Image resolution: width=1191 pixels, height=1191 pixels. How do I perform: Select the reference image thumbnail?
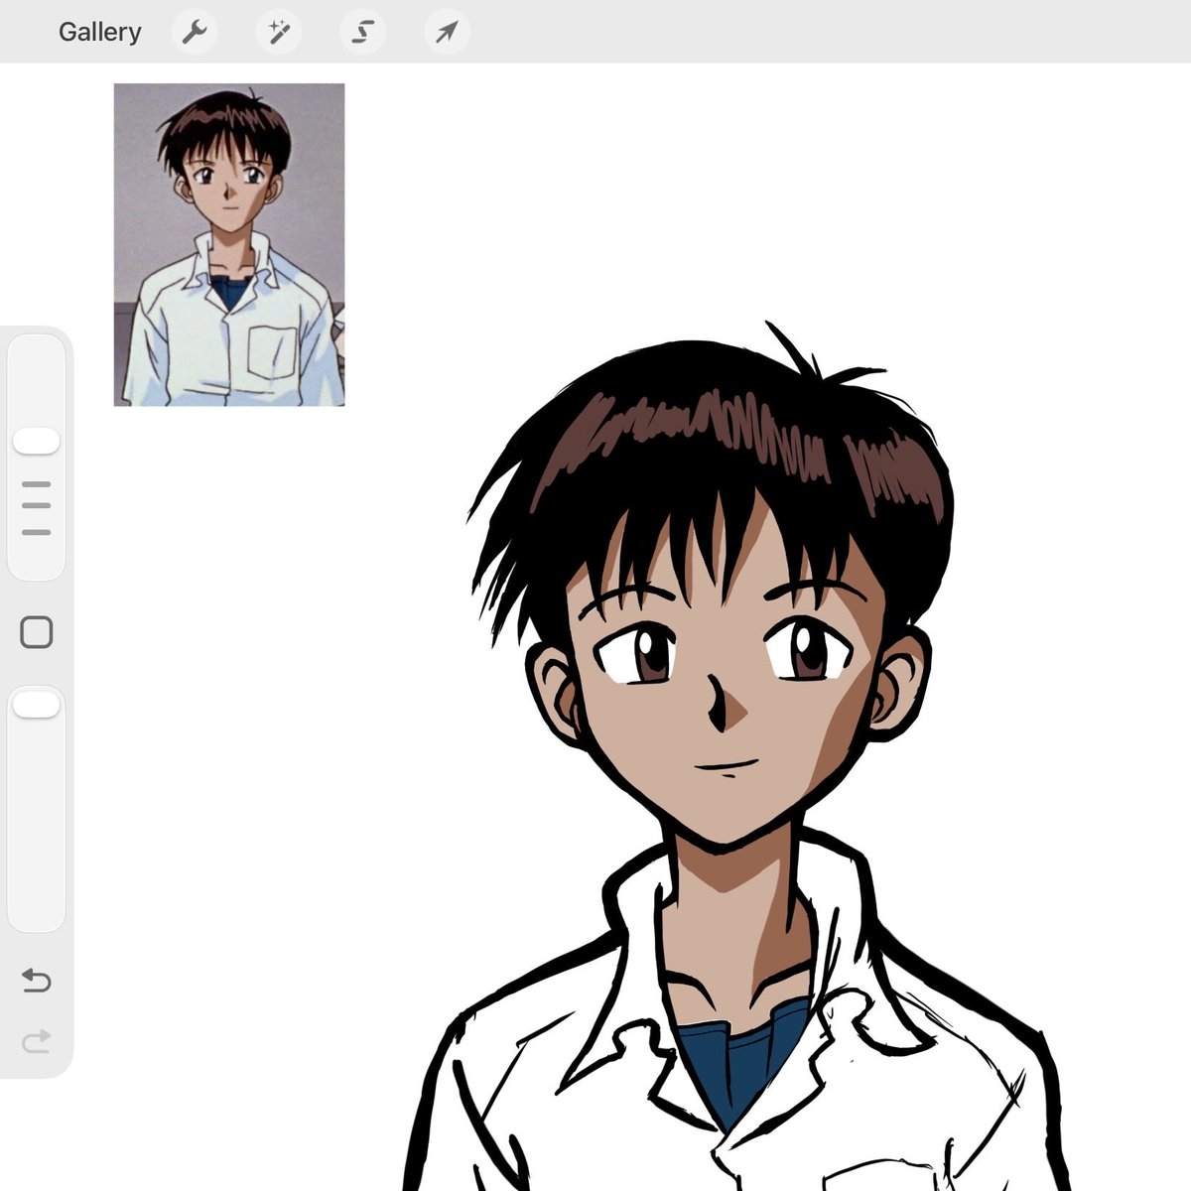229,244
